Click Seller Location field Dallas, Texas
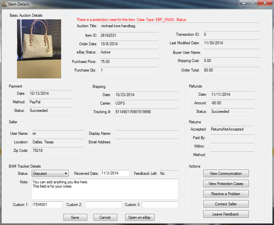 [x=58, y=142]
